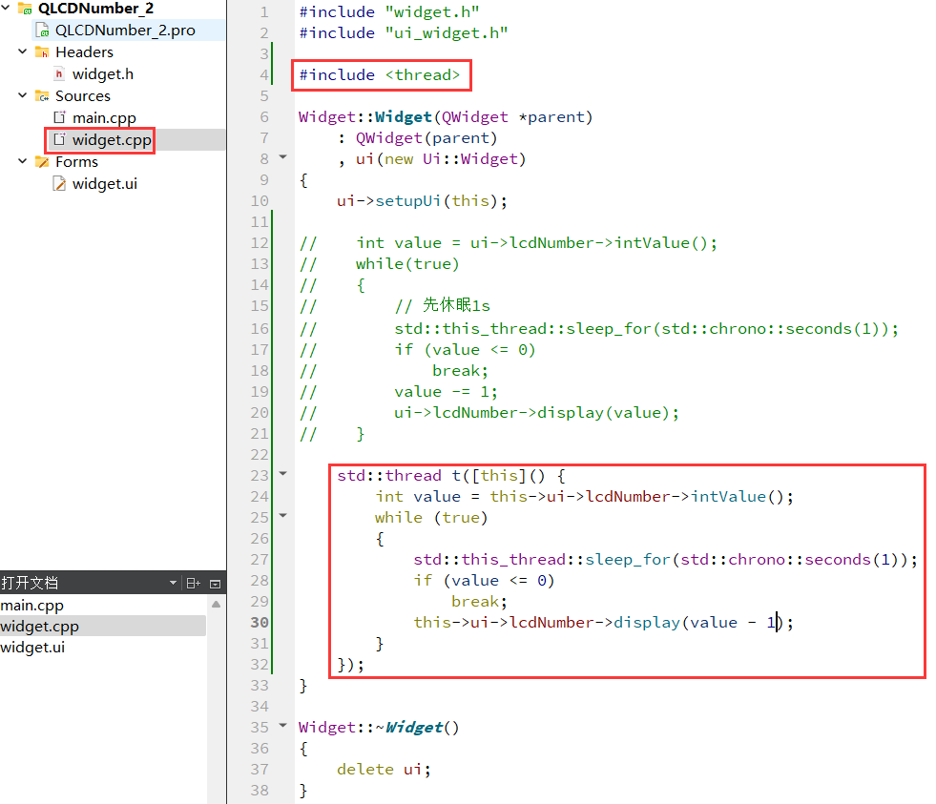Click the delete ui; statement
The image size is (936, 804).
(x=384, y=770)
